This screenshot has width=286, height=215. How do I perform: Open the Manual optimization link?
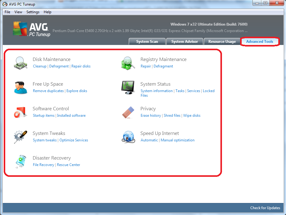[177, 140]
